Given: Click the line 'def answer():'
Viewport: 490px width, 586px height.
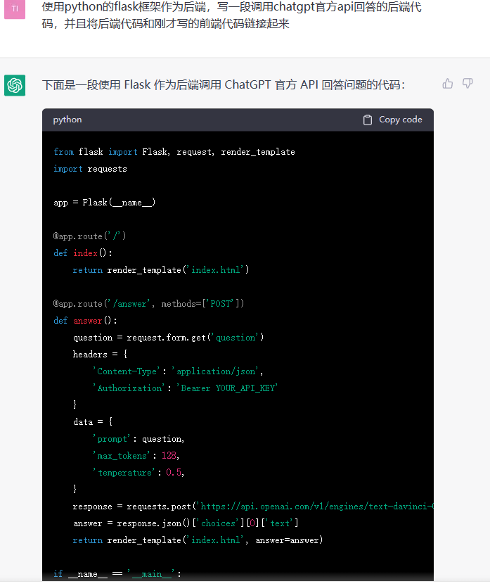Looking at the screenshot, I should point(85,321).
